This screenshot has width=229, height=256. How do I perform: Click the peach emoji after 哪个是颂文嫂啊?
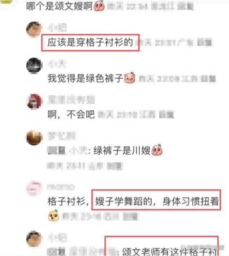coord(99,6)
